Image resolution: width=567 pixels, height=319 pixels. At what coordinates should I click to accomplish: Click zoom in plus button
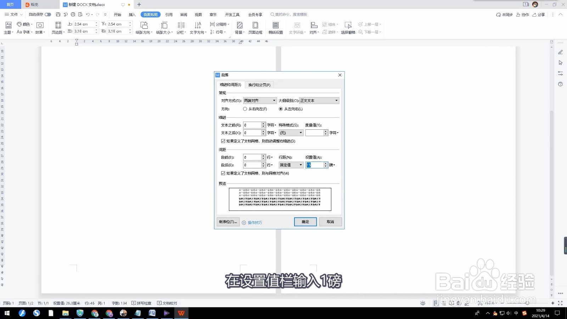tap(553, 303)
